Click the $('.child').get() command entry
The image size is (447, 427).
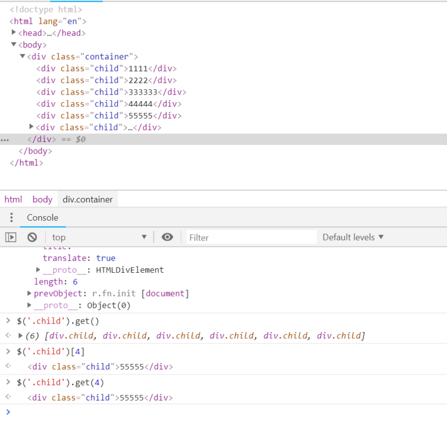coord(58,321)
